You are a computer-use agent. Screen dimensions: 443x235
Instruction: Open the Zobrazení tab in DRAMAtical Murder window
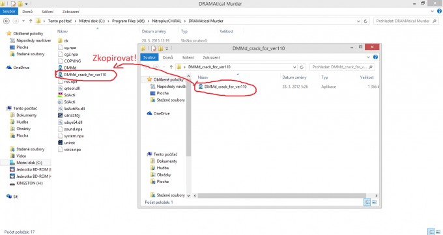70,12
